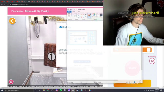This screenshot has width=164, height=92.
Task: Switch to the first YouTube browser tab
Action: pos(3,2)
